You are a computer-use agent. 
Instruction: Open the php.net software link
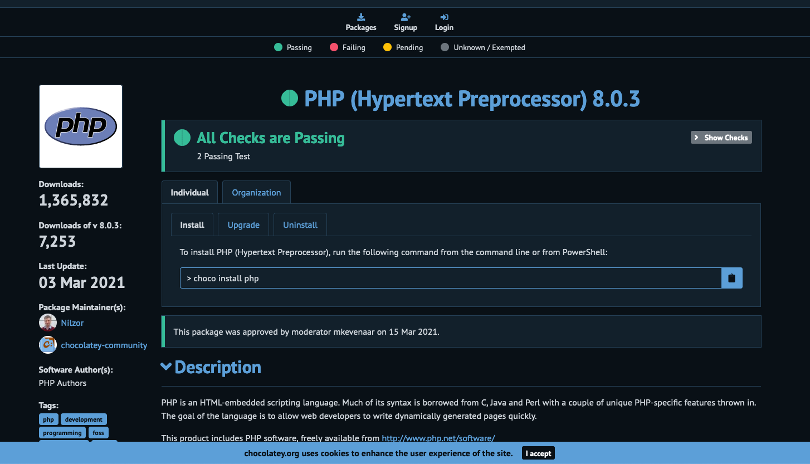pyautogui.click(x=438, y=438)
